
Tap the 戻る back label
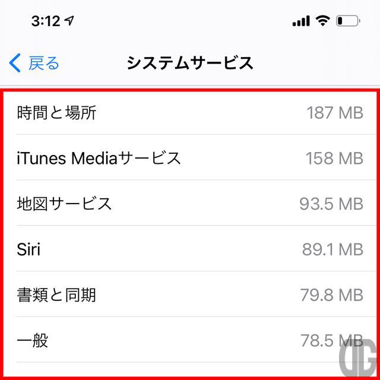point(44,64)
